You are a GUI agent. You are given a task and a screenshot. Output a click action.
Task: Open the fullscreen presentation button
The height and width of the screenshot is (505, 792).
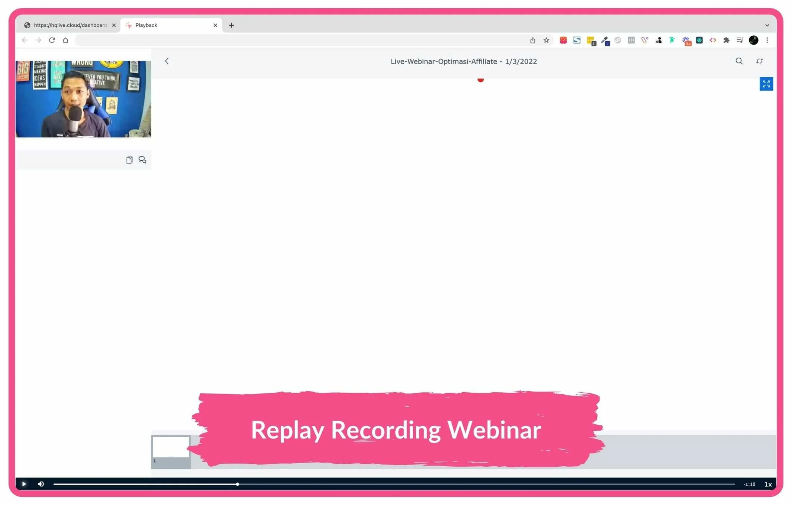click(x=766, y=84)
